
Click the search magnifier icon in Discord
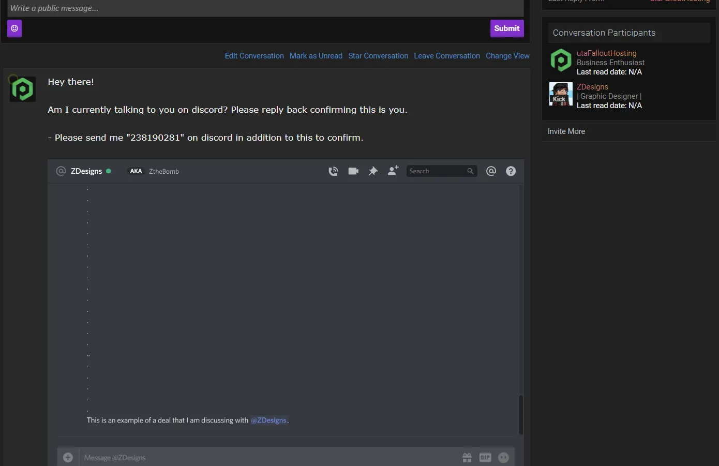pyautogui.click(x=470, y=171)
